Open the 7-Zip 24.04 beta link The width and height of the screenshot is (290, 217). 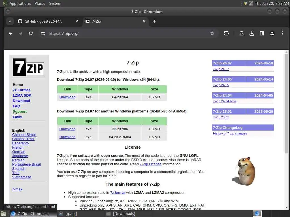click(224, 101)
